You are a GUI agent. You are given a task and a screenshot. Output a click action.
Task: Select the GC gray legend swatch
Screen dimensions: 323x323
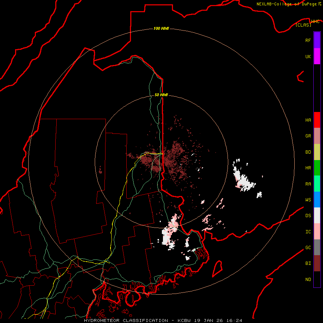pyautogui.click(x=317, y=247)
